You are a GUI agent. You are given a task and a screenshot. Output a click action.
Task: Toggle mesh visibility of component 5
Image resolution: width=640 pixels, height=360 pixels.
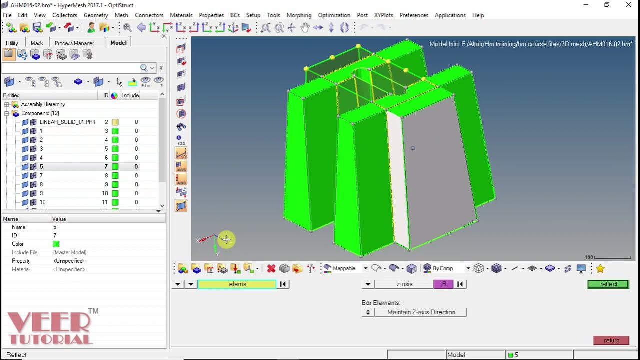coord(33,167)
